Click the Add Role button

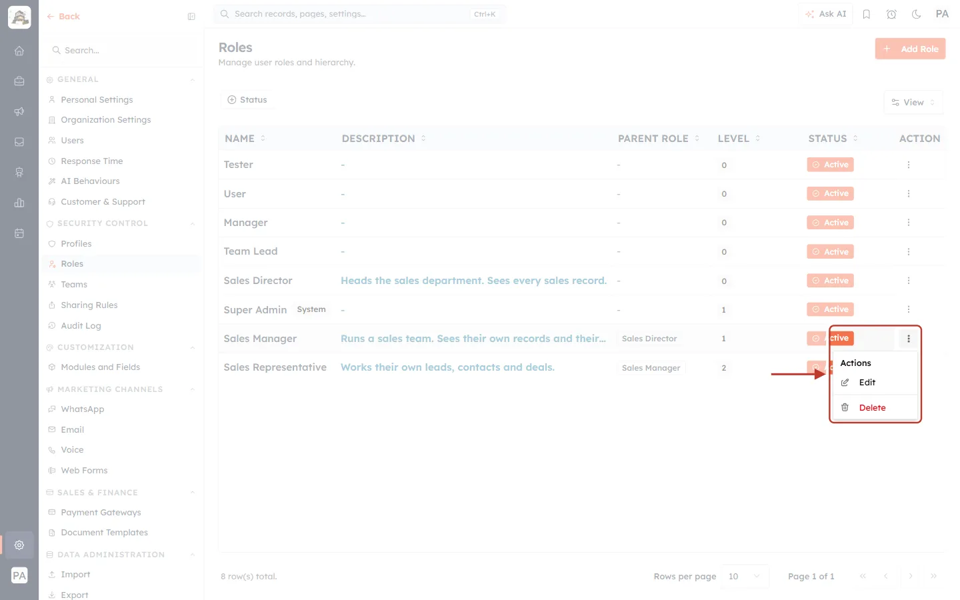[x=910, y=49]
